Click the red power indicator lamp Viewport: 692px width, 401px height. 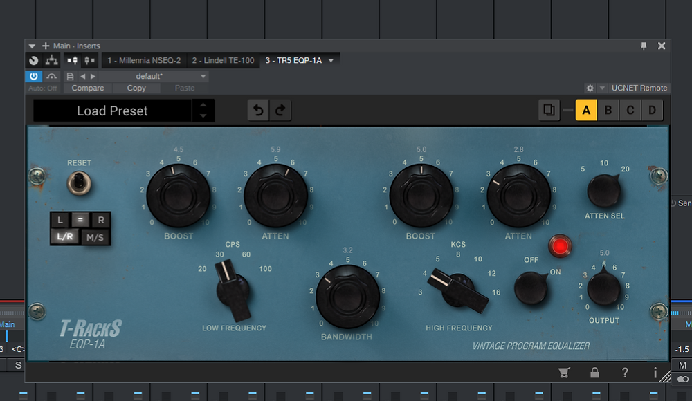(x=560, y=246)
